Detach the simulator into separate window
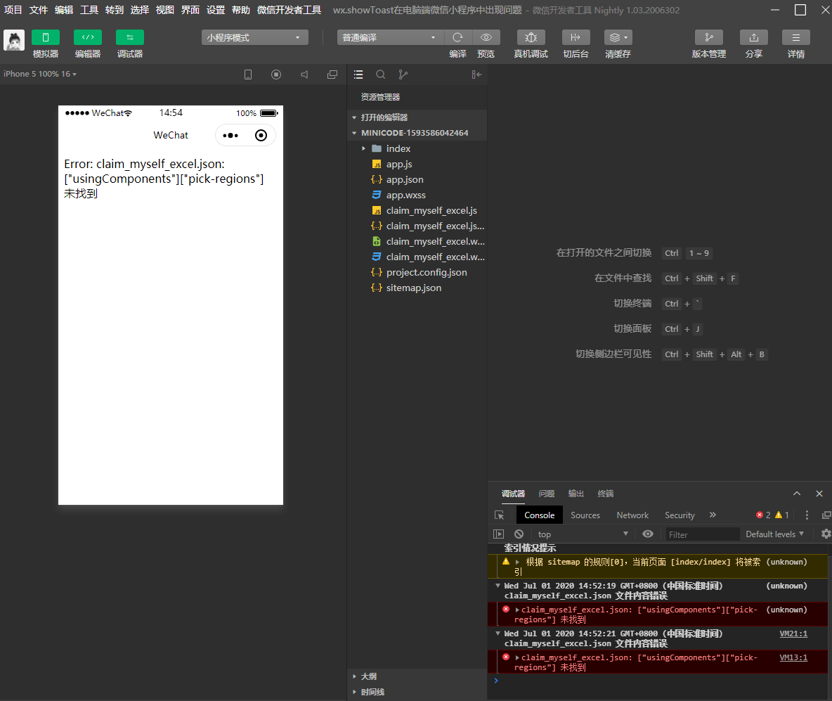Screen dimensions: 832x701 pyautogui.click(x=332, y=75)
